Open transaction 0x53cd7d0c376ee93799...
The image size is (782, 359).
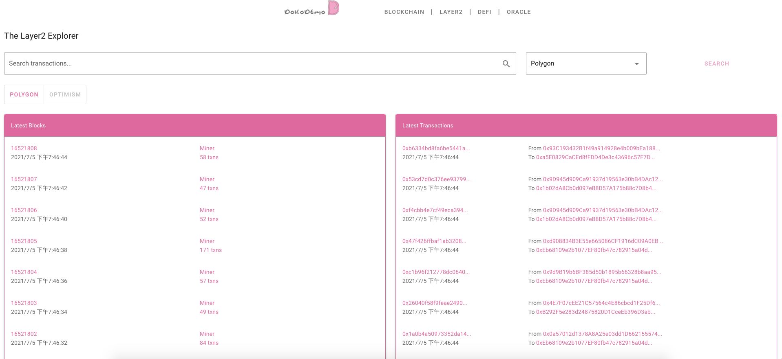pos(436,179)
